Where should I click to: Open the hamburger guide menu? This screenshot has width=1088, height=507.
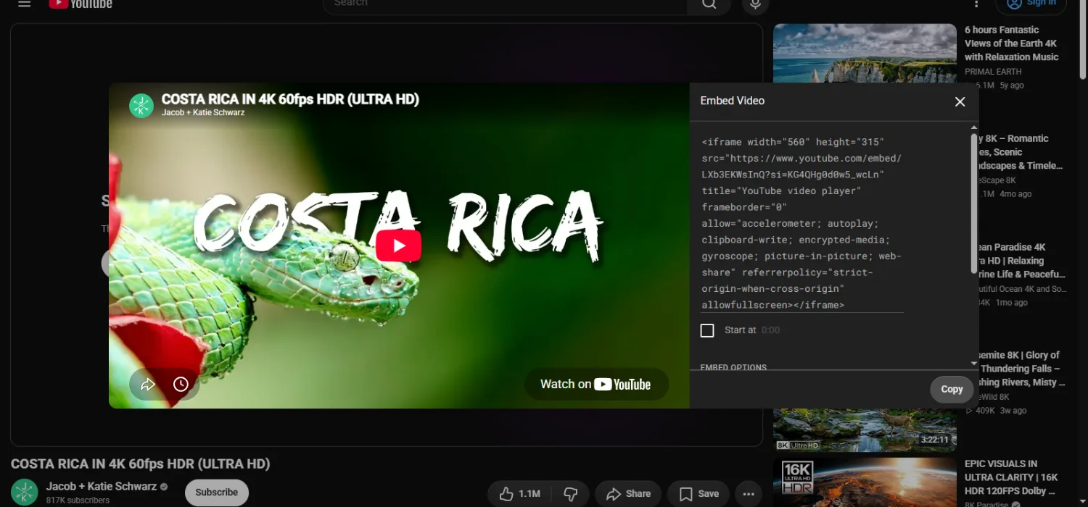[x=24, y=4]
